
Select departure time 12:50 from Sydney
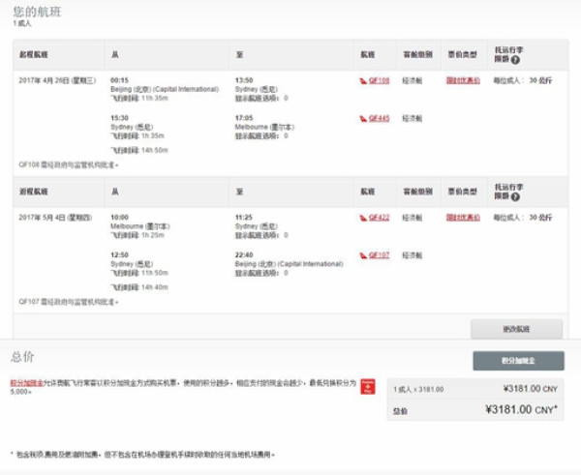[119, 255]
